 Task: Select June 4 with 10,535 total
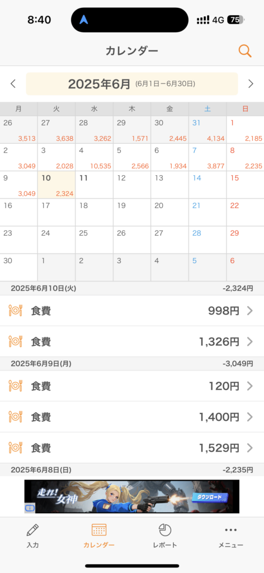click(x=94, y=157)
